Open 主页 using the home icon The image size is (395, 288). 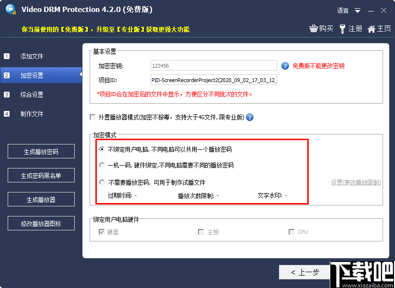pyautogui.click(x=372, y=29)
